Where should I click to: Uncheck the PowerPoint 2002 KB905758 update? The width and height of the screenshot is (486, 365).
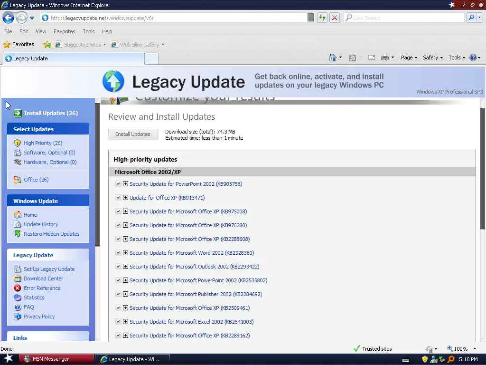(118, 184)
